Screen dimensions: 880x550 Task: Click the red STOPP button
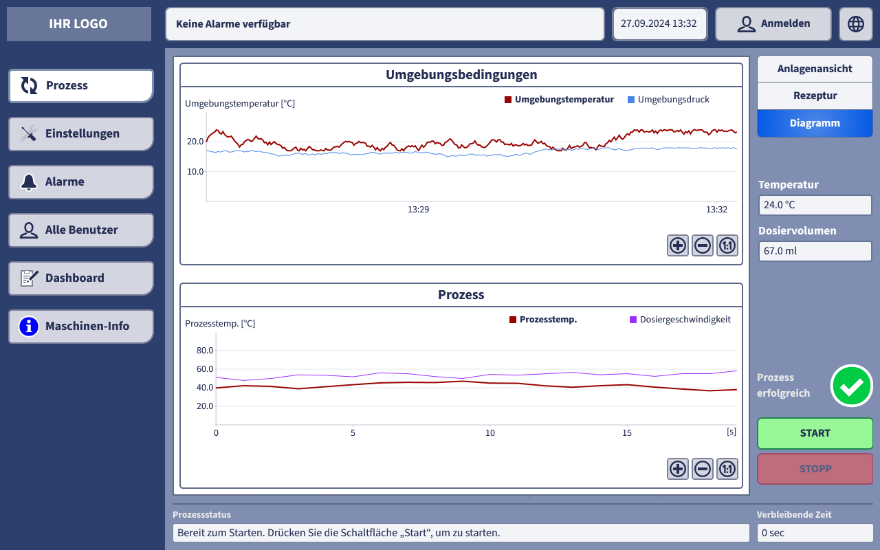point(815,469)
